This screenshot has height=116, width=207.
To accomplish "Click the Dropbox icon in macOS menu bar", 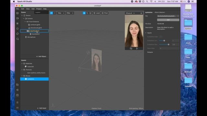I will 140,1.
